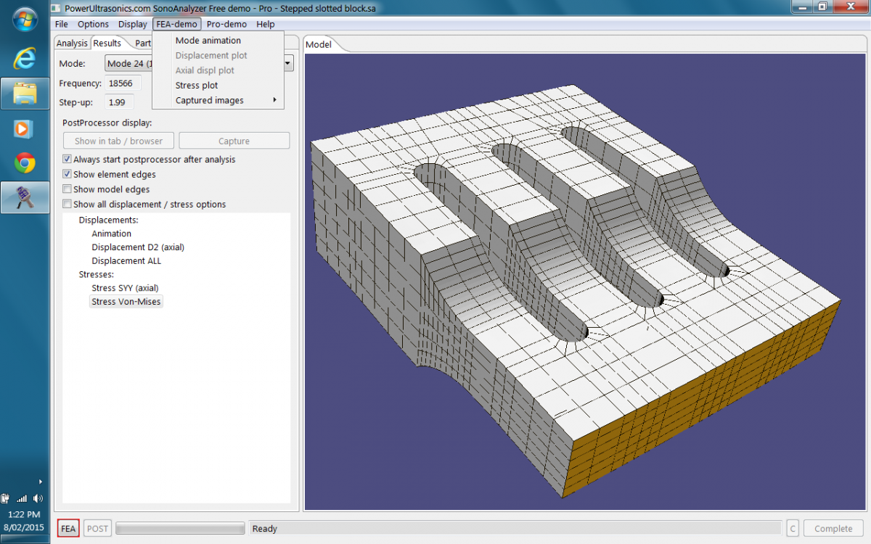Uncheck Show element edges

[68, 175]
